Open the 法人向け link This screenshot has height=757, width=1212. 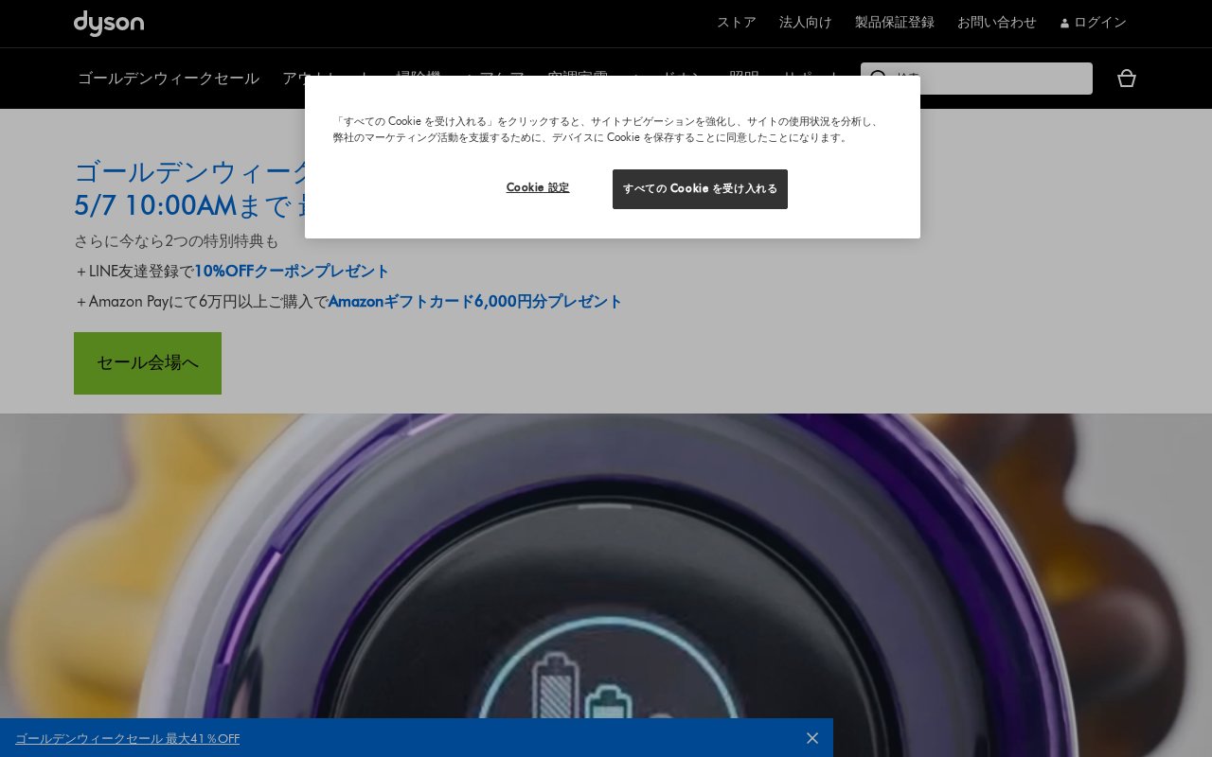point(806,23)
